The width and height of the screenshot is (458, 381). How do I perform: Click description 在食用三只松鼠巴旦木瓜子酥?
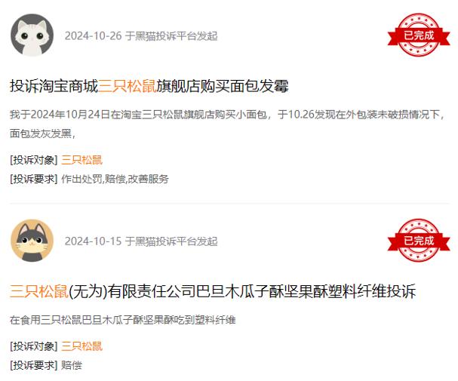[123, 320]
